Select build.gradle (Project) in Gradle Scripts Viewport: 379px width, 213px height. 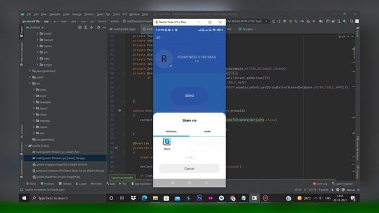(x=56, y=152)
